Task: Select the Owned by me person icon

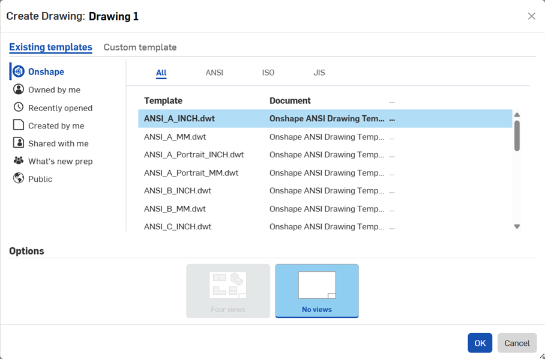Action: (x=19, y=89)
